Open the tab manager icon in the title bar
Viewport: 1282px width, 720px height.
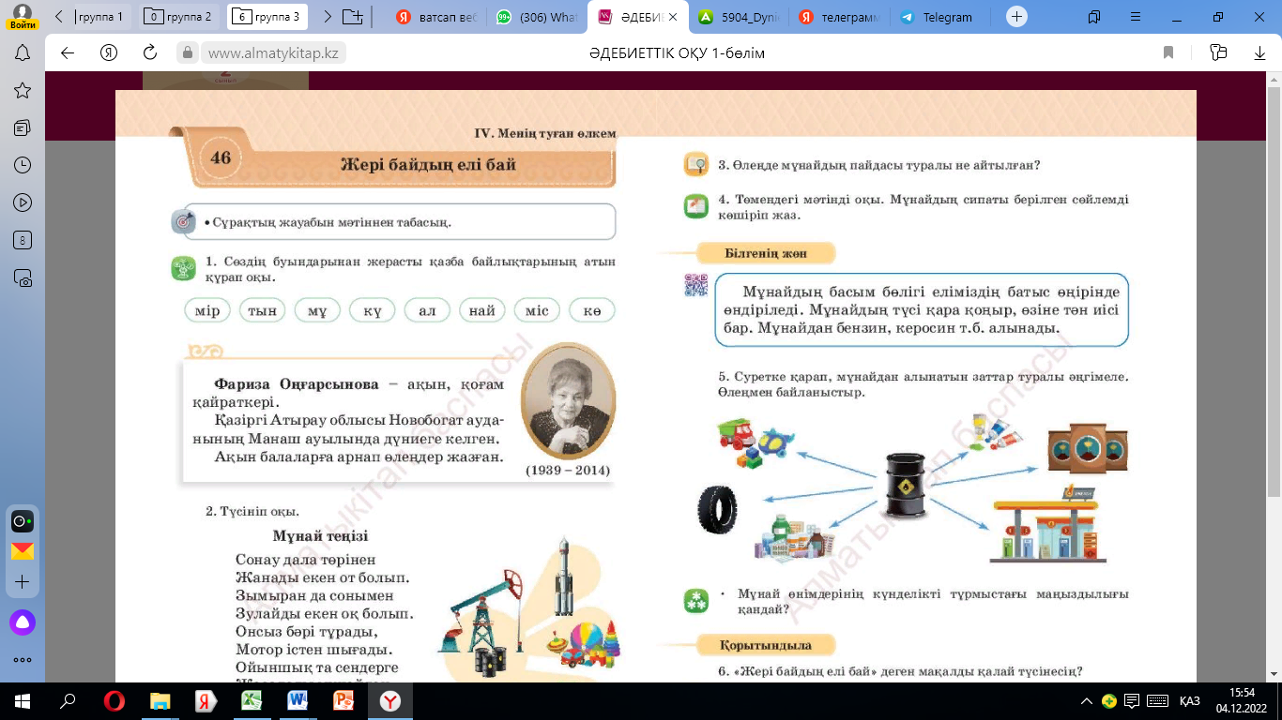click(x=1095, y=17)
